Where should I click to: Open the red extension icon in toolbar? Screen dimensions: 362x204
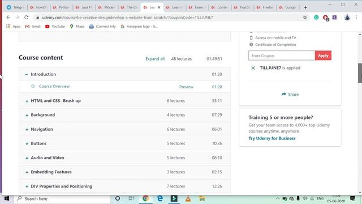(326, 18)
